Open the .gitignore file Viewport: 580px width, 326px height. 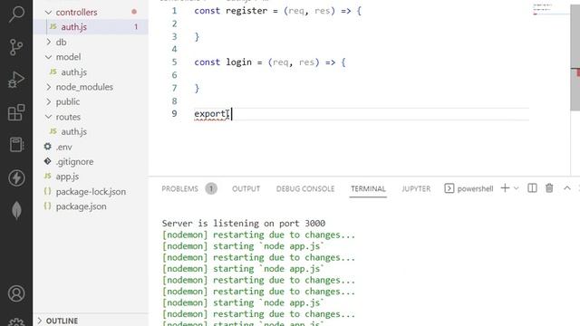tap(91, 161)
